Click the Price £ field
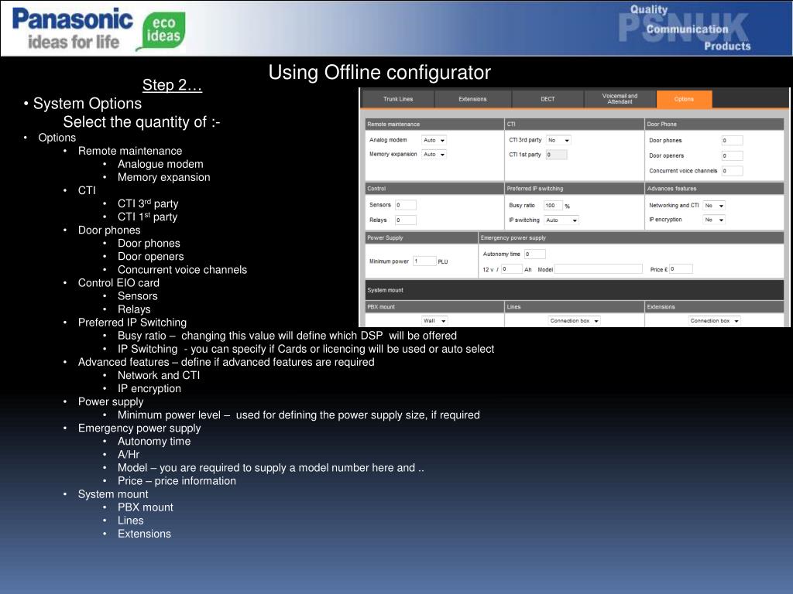The height and width of the screenshot is (594, 793). pos(681,268)
